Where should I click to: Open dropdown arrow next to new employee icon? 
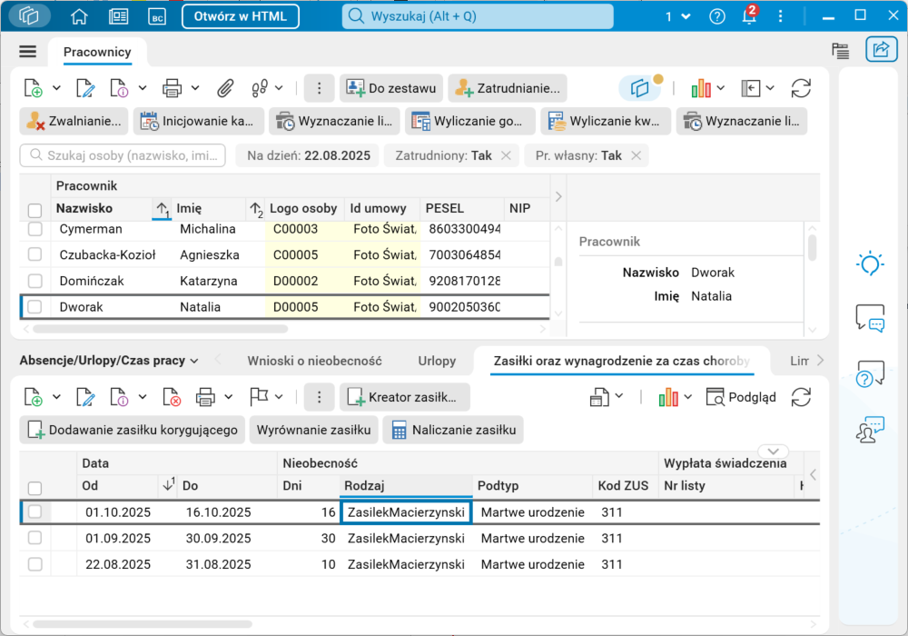click(56, 89)
